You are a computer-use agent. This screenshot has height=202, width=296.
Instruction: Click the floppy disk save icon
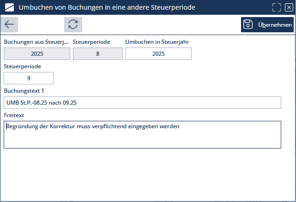[x=248, y=24]
